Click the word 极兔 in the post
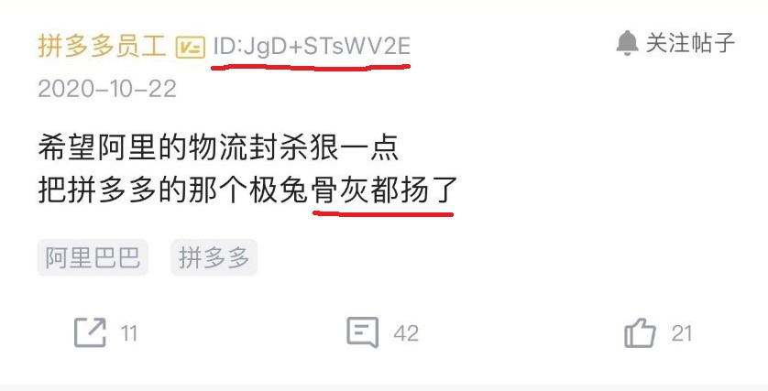Screen dimensions: 768x391 coord(279,190)
